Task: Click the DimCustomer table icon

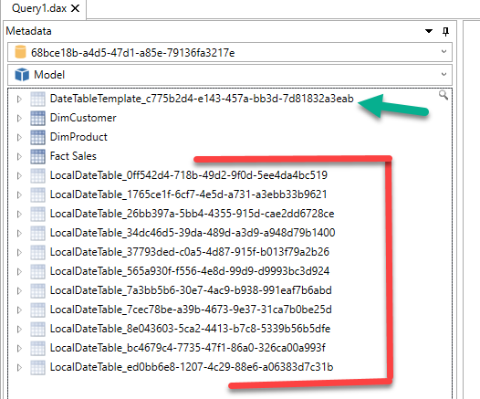Action: pyautogui.click(x=38, y=118)
